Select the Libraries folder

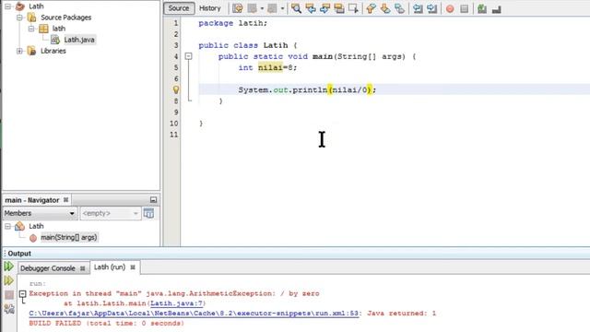click(x=53, y=51)
